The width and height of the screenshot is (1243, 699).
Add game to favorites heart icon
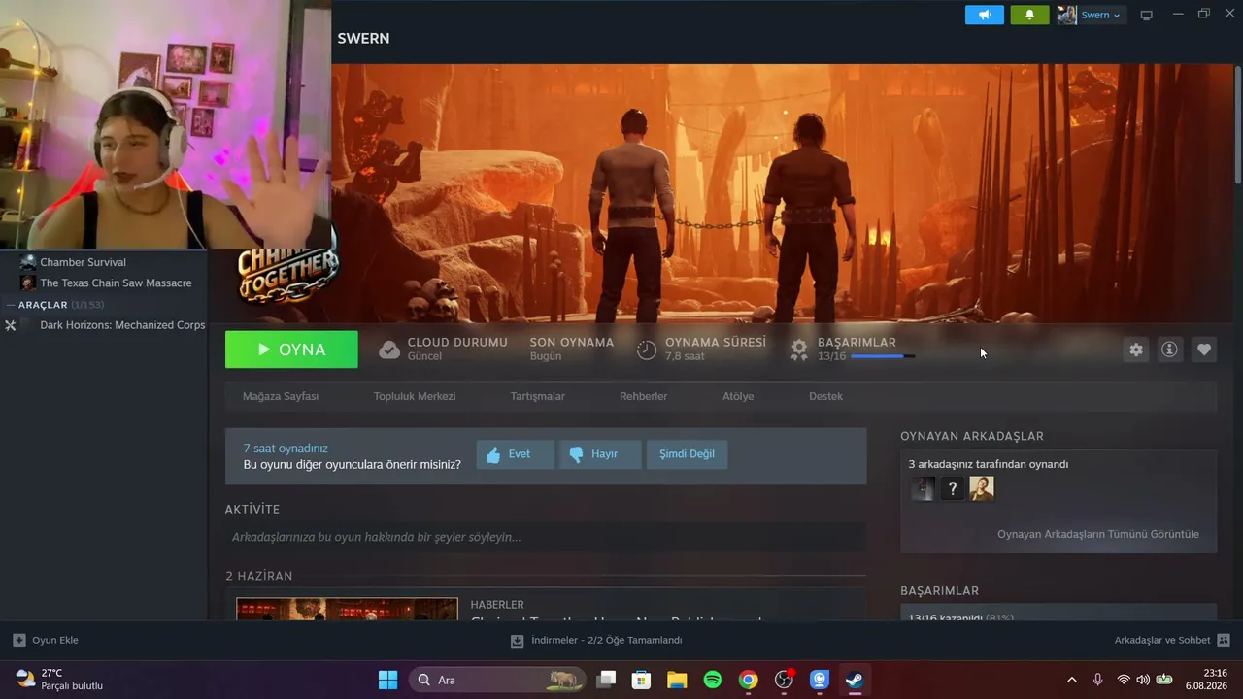click(1204, 349)
